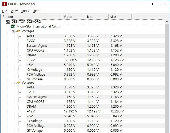The height and width of the screenshot is (133, 170).
Task: Click the 12.192 V value of +12V
Action: point(71,111)
